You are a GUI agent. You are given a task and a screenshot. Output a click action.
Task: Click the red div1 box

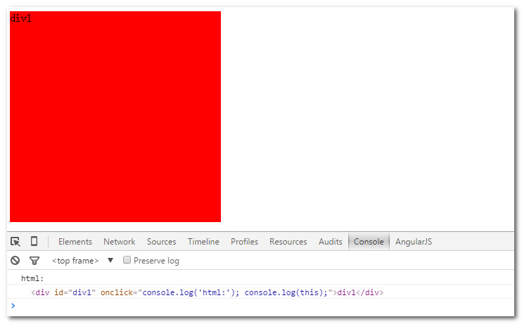click(115, 117)
